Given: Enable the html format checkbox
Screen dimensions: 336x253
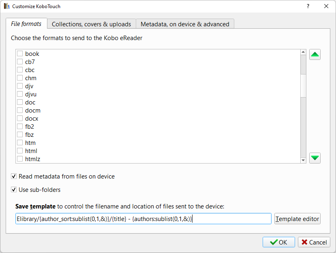Looking at the screenshot, I should pos(20,151).
